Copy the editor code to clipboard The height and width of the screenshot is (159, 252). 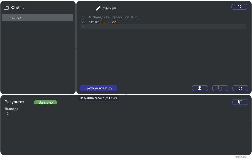pyautogui.click(x=220, y=88)
